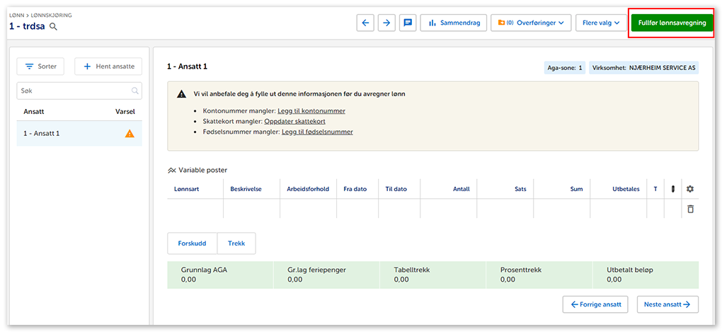Screen dimensions: 722x332
Task: Open the Oppdater skattekort link
Action: 296,121
